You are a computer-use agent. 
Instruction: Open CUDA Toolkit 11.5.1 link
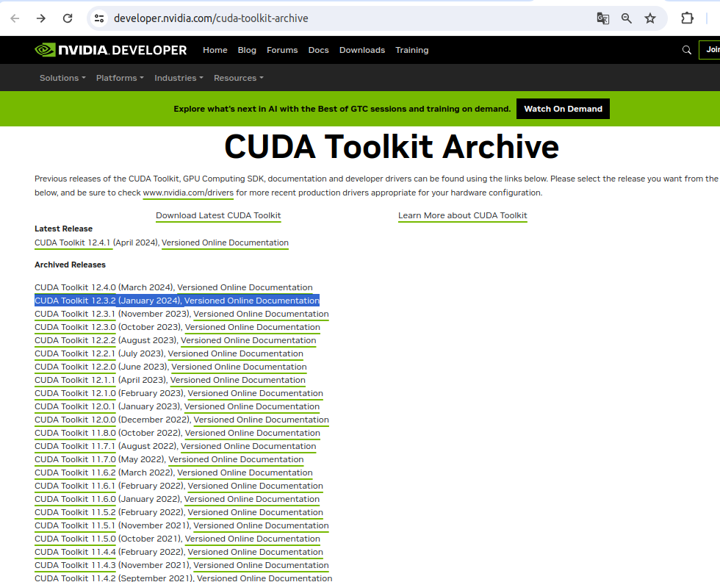75,525
